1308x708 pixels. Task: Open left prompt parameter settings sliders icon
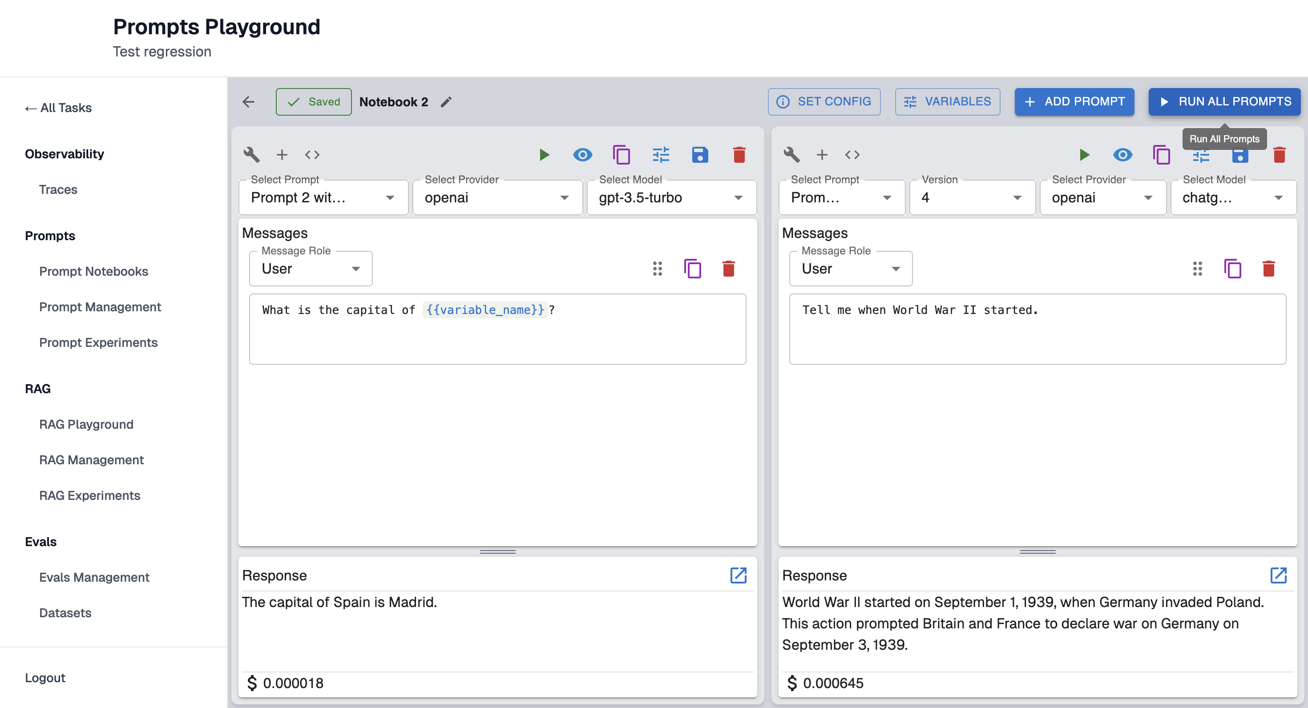pos(661,154)
